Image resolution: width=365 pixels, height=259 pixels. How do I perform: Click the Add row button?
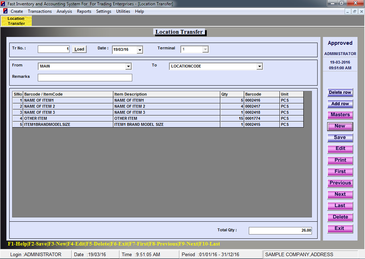pos(340,104)
